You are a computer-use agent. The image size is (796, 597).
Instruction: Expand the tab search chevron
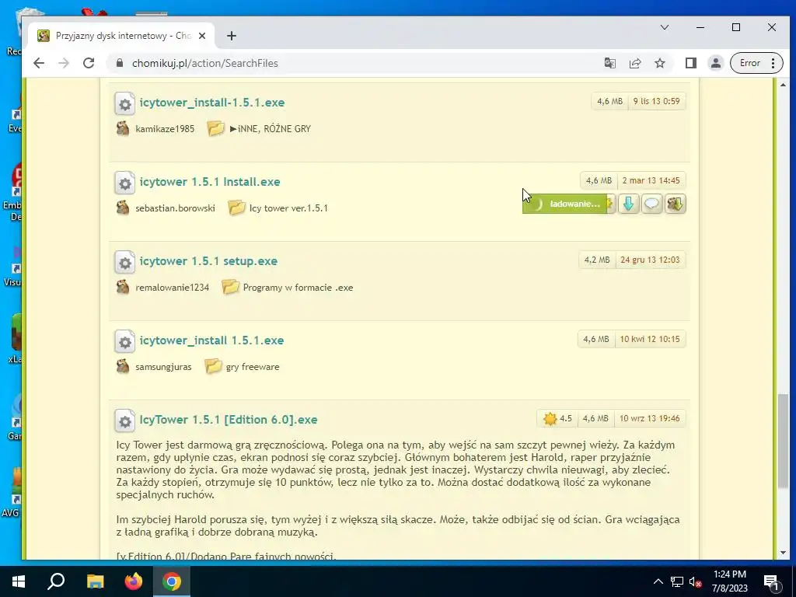664,27
